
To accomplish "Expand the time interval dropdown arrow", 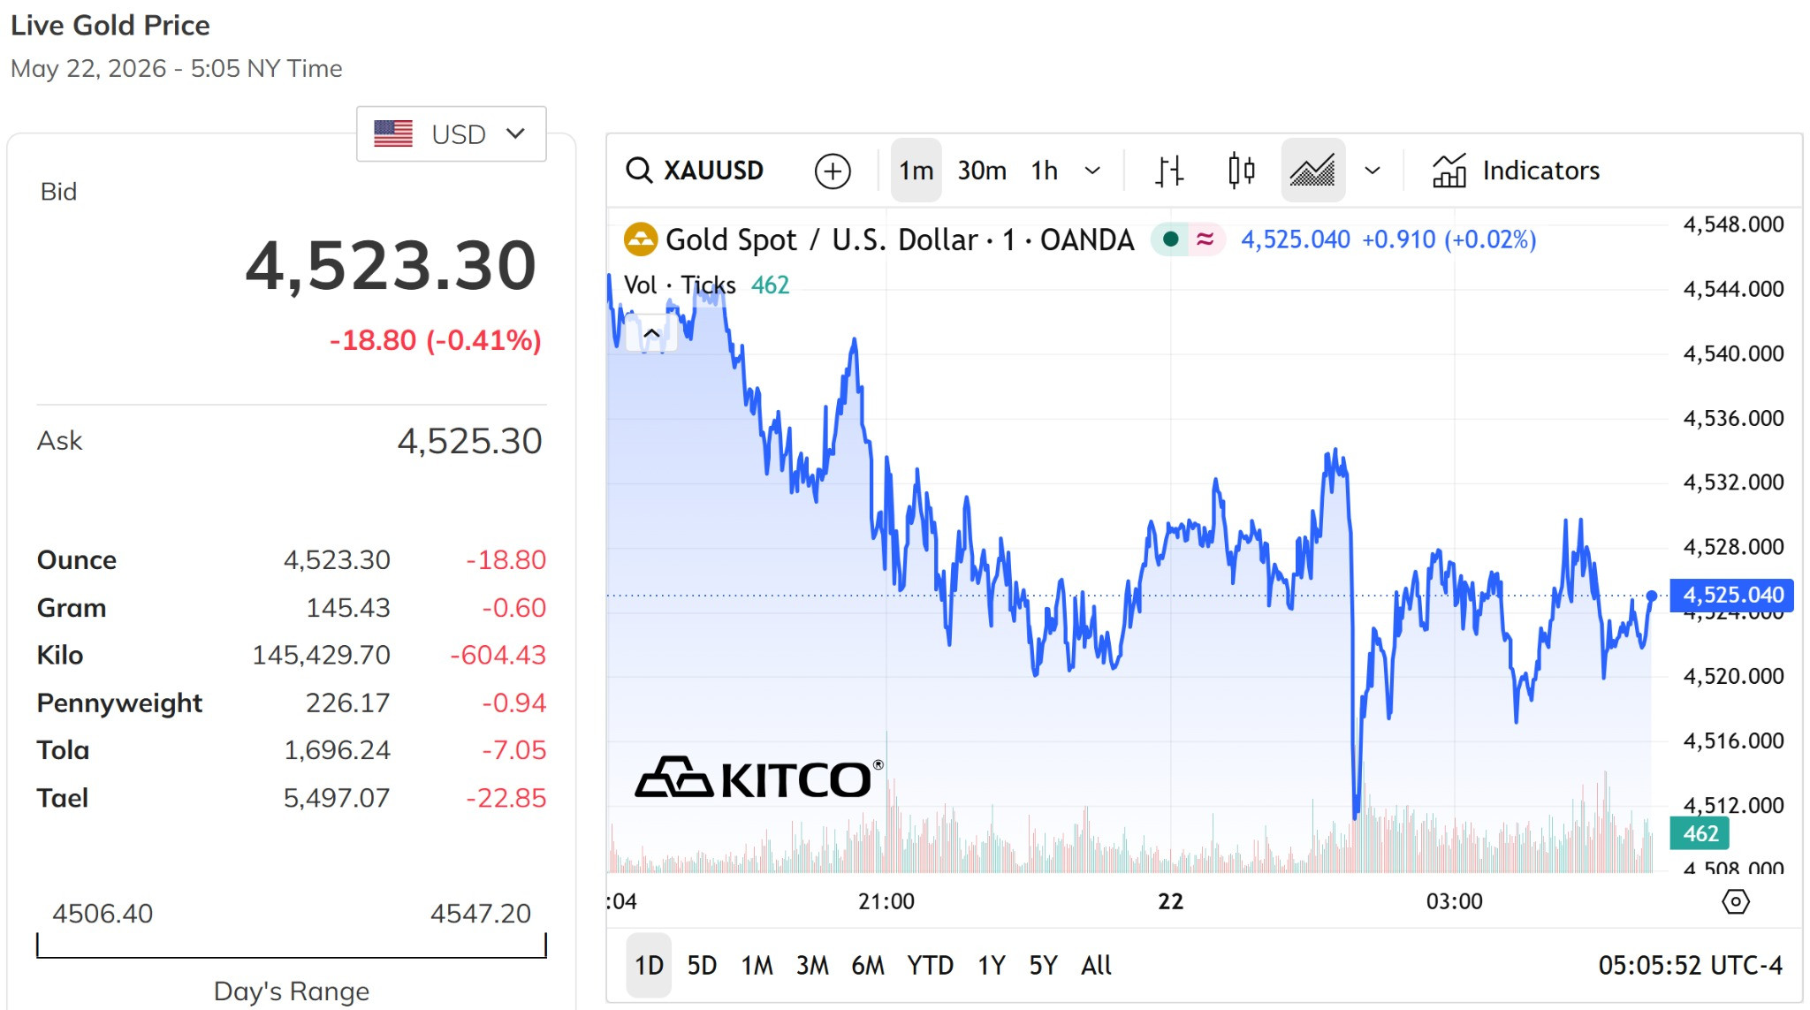I will point(1092,171).
